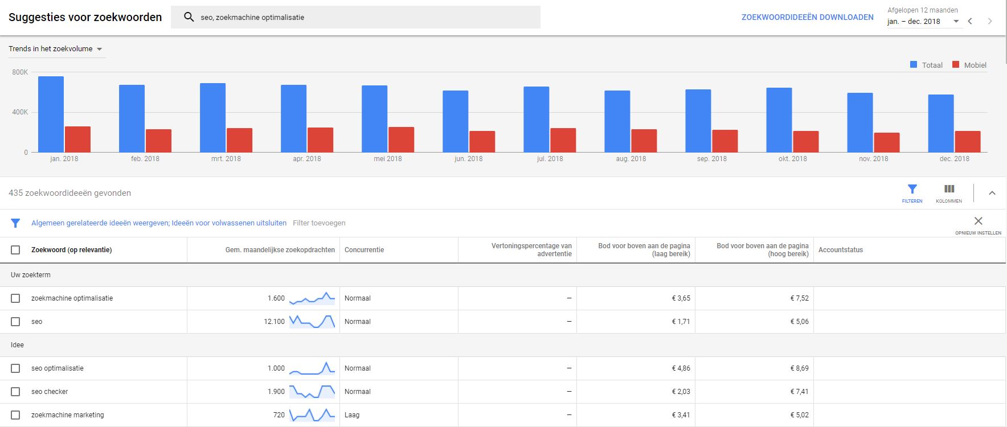Click the 435 zoekwoordideeën gevonden text
The height and width of the screenshot is (427, 1007).
(69, 193)
